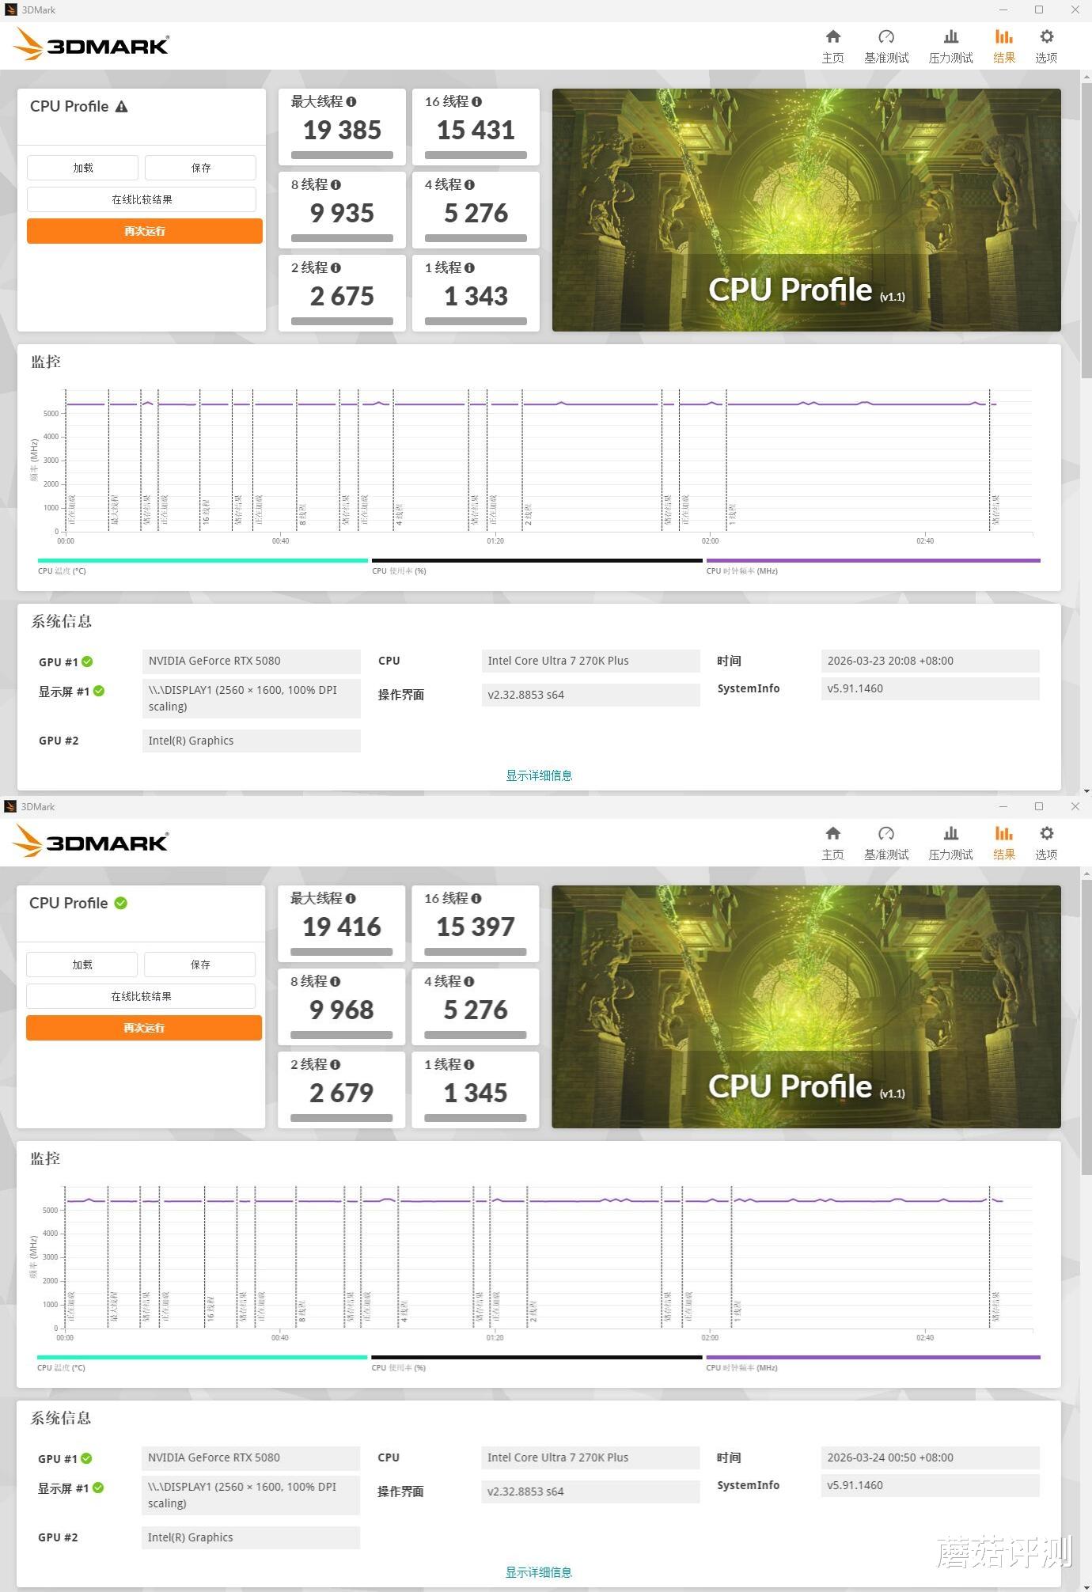Click the v2.32.8853 s64 value in the top window
1092x1592 pixels.
coord(590,695)
